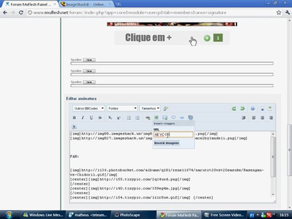Open the browser wrench menu
The width and height of the screenshot is (292, 219).
click(287, 12)
